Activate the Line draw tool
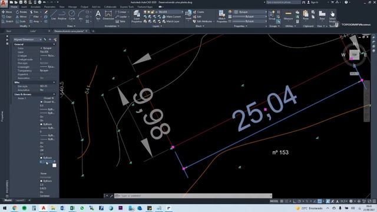Image resolution: width=377 pixels, height=212 pixels. coord(54,15)
